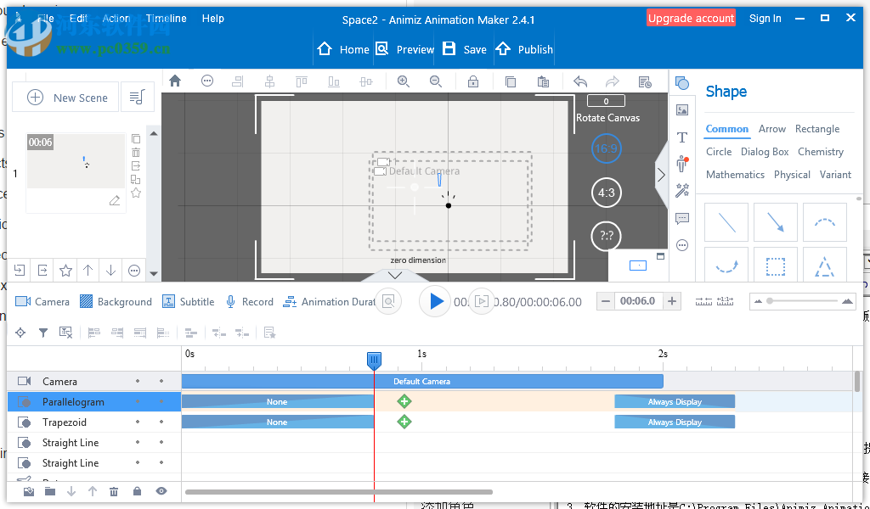Click the undo arrow icon
The height and width of the screenshot is (509, 870).
pos(580,81)
